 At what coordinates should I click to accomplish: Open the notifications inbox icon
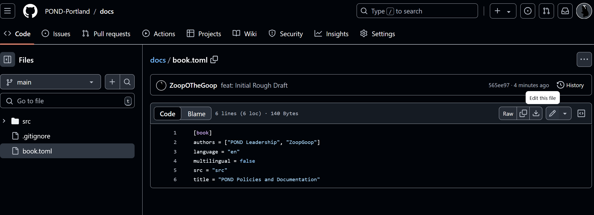point(565,11)
